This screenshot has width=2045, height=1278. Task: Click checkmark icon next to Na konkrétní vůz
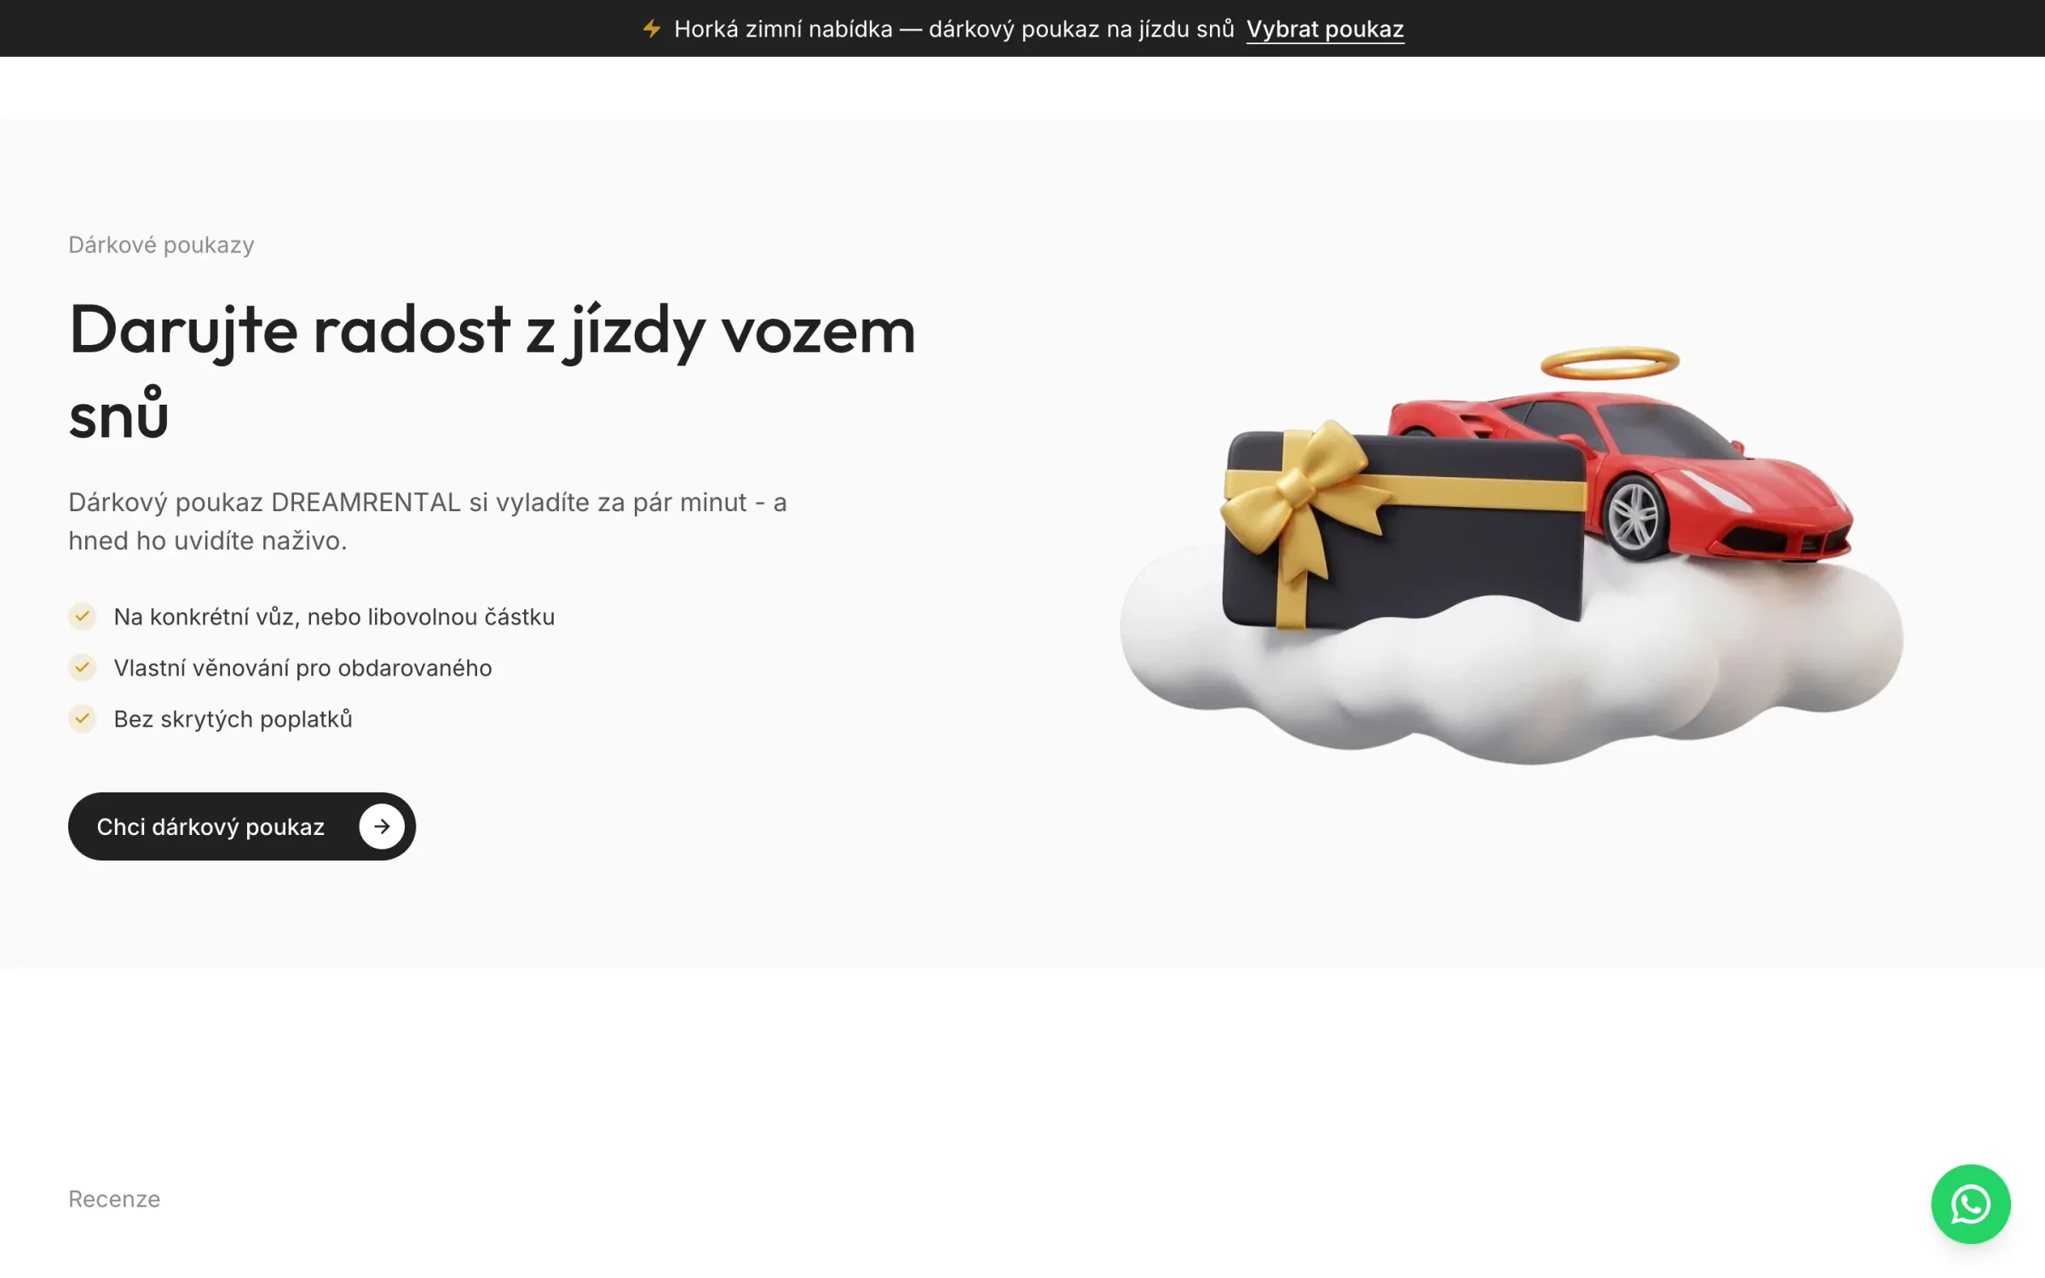83,616
